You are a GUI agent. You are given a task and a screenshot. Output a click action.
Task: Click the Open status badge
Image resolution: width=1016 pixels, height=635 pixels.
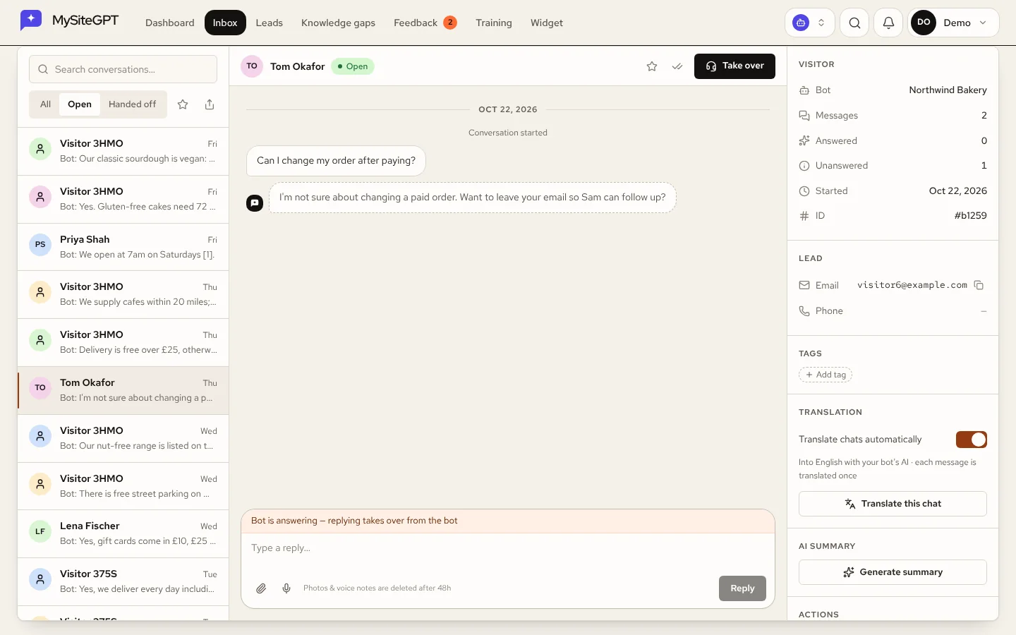(x=352, y=66)
